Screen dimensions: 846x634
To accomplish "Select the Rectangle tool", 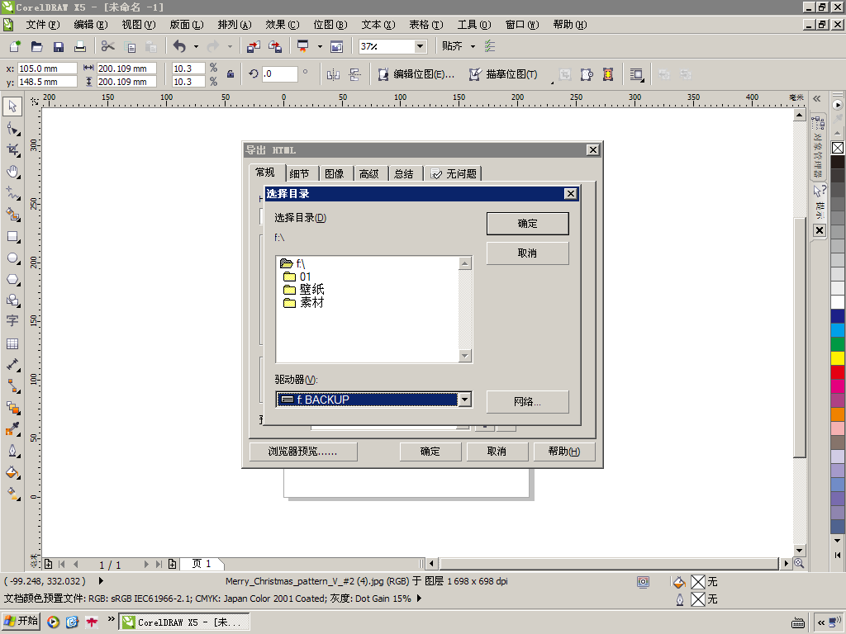I will (x=12, y=237).
